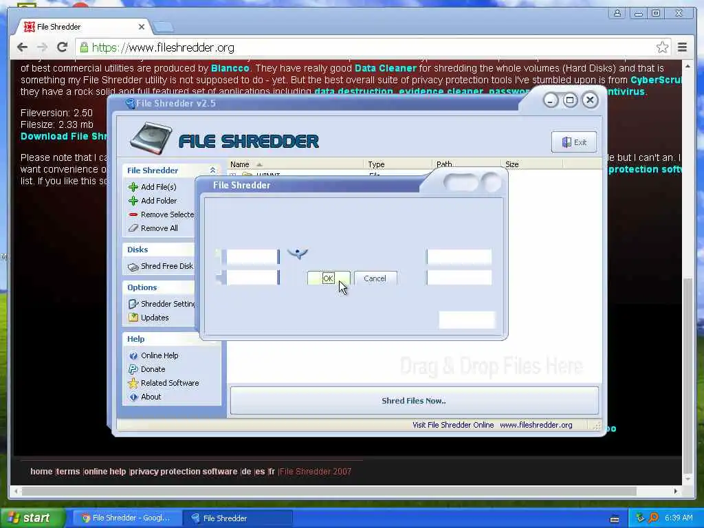This screenshot has width=704, height=528.
Task: Select the File Shredder browser tab
Action: 84,27
